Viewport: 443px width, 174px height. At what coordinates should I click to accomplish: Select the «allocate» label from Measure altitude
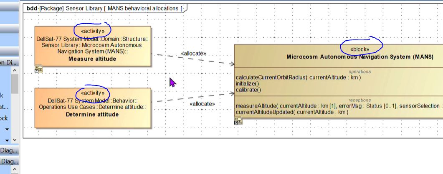pyautogui.click(x=194, y=54)
